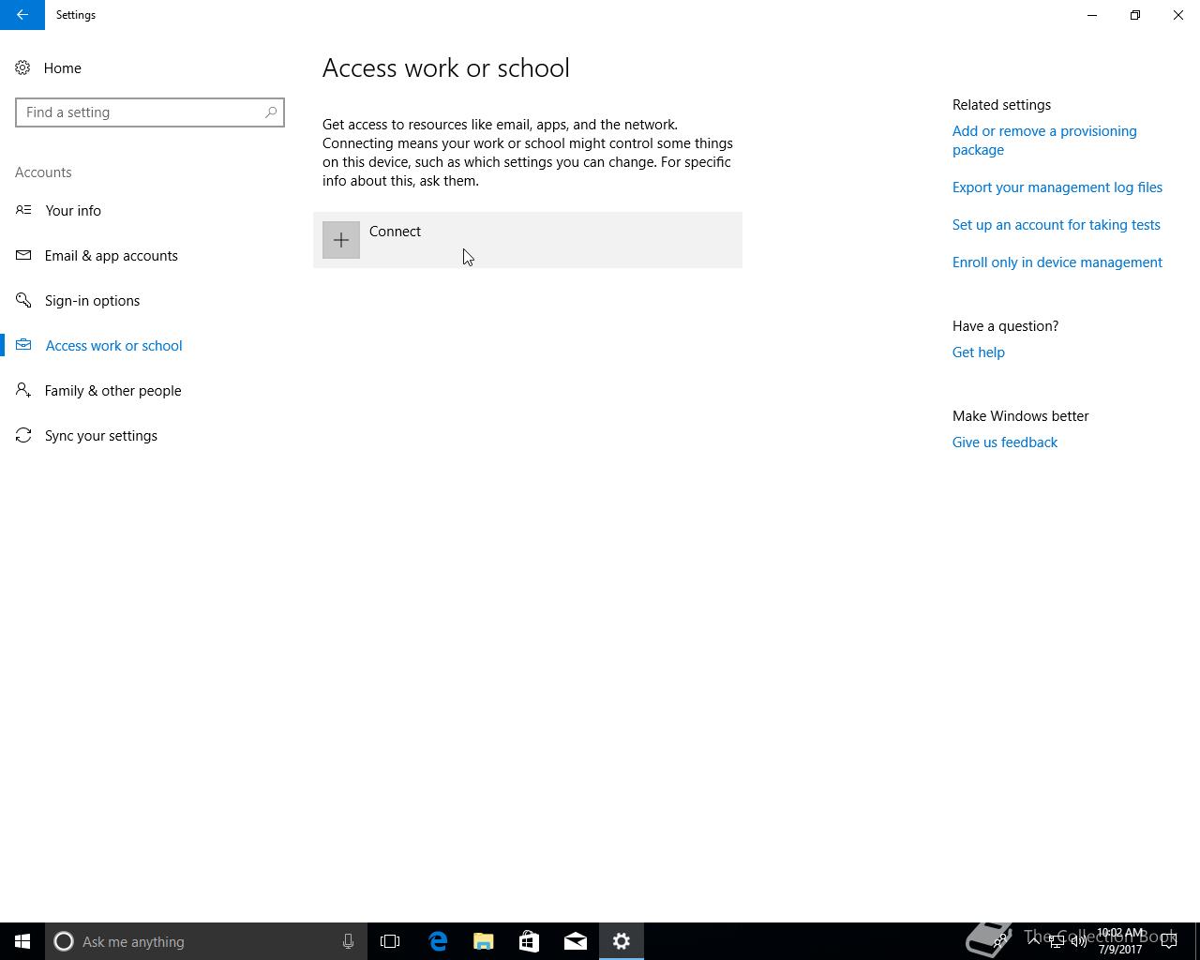Open Task View from taskbar
The image size is (1200, 960).
pos(390,941)
